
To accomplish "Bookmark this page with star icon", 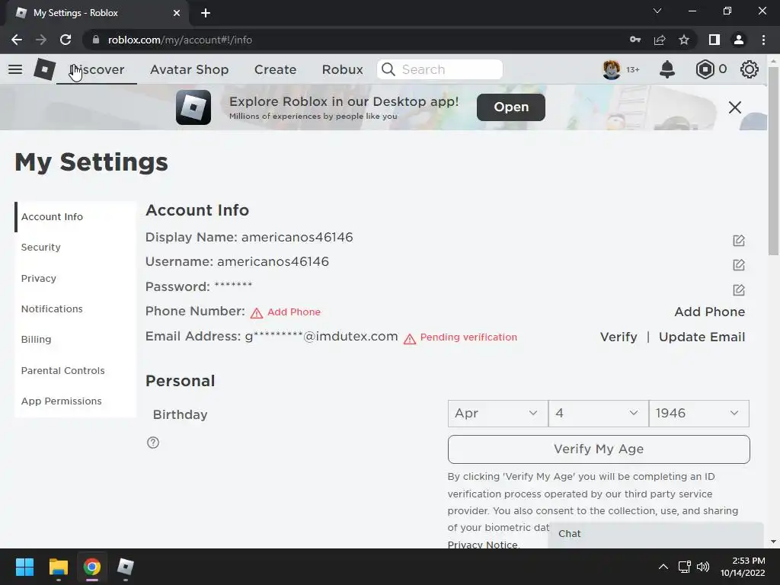I will click(x=684, y=40).
